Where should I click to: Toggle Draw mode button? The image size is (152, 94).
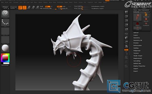(x=24, y=7)
